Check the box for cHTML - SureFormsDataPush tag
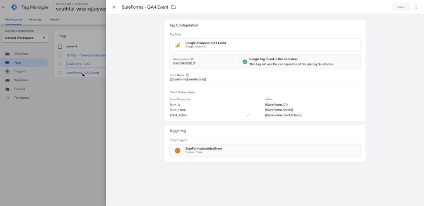424x206 pixels. pos(60,56)
